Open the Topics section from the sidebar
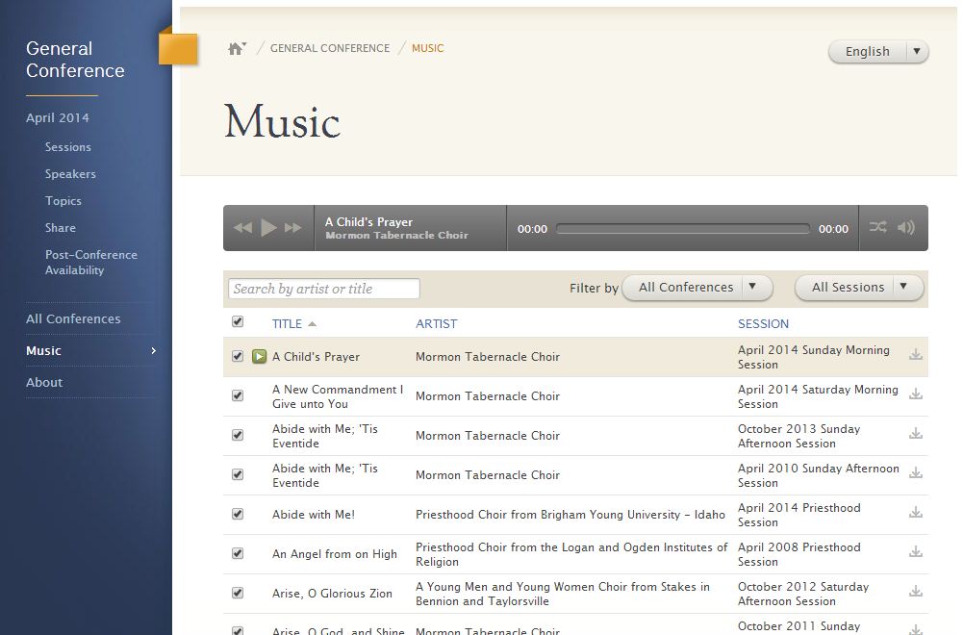963x635 pixels. coord(63,200)
